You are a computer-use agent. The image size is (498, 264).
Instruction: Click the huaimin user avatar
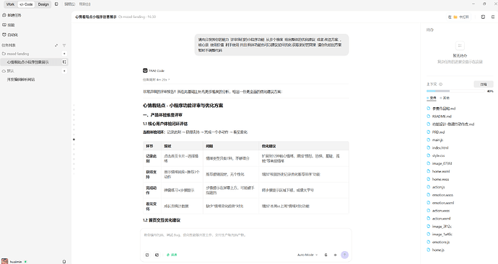(x=4, y=261)
